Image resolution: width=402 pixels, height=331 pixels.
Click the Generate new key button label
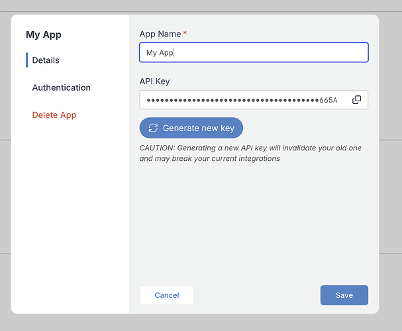click(199, 128)
